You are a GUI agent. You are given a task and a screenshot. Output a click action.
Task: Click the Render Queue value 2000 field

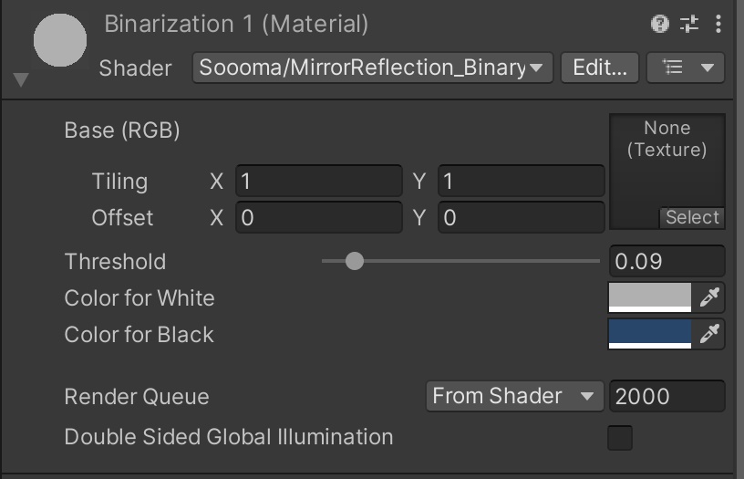point(666,396)
